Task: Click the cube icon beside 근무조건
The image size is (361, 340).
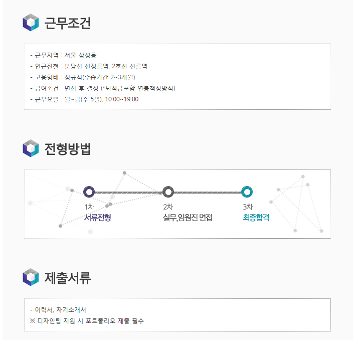Action: 31,23
